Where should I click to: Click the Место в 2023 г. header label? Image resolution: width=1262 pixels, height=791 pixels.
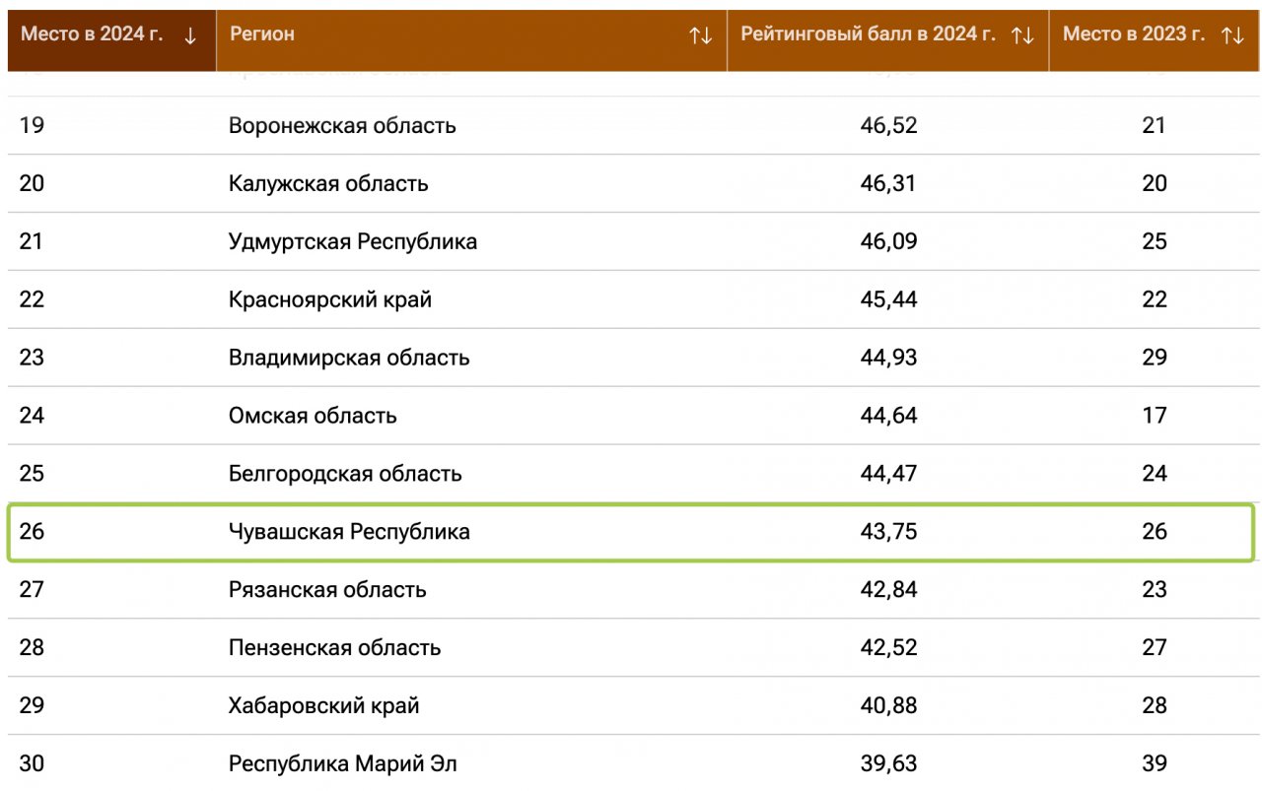pos(1134,34)
